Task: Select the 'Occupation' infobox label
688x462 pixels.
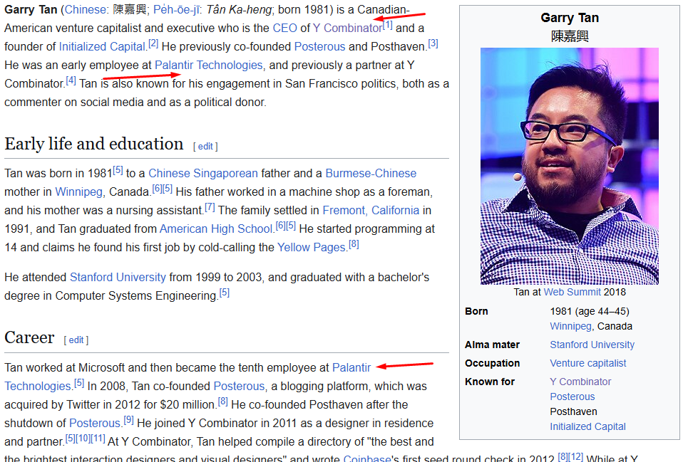Action: [493, 363]
